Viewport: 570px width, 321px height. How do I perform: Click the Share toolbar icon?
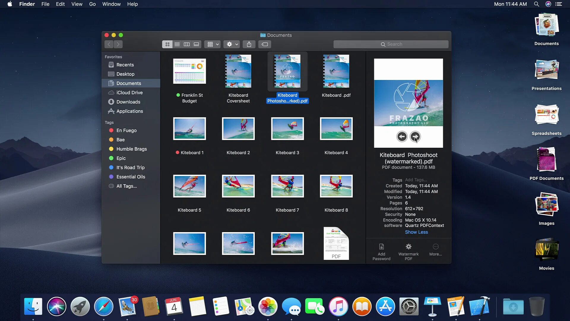(x=249, y=44)
